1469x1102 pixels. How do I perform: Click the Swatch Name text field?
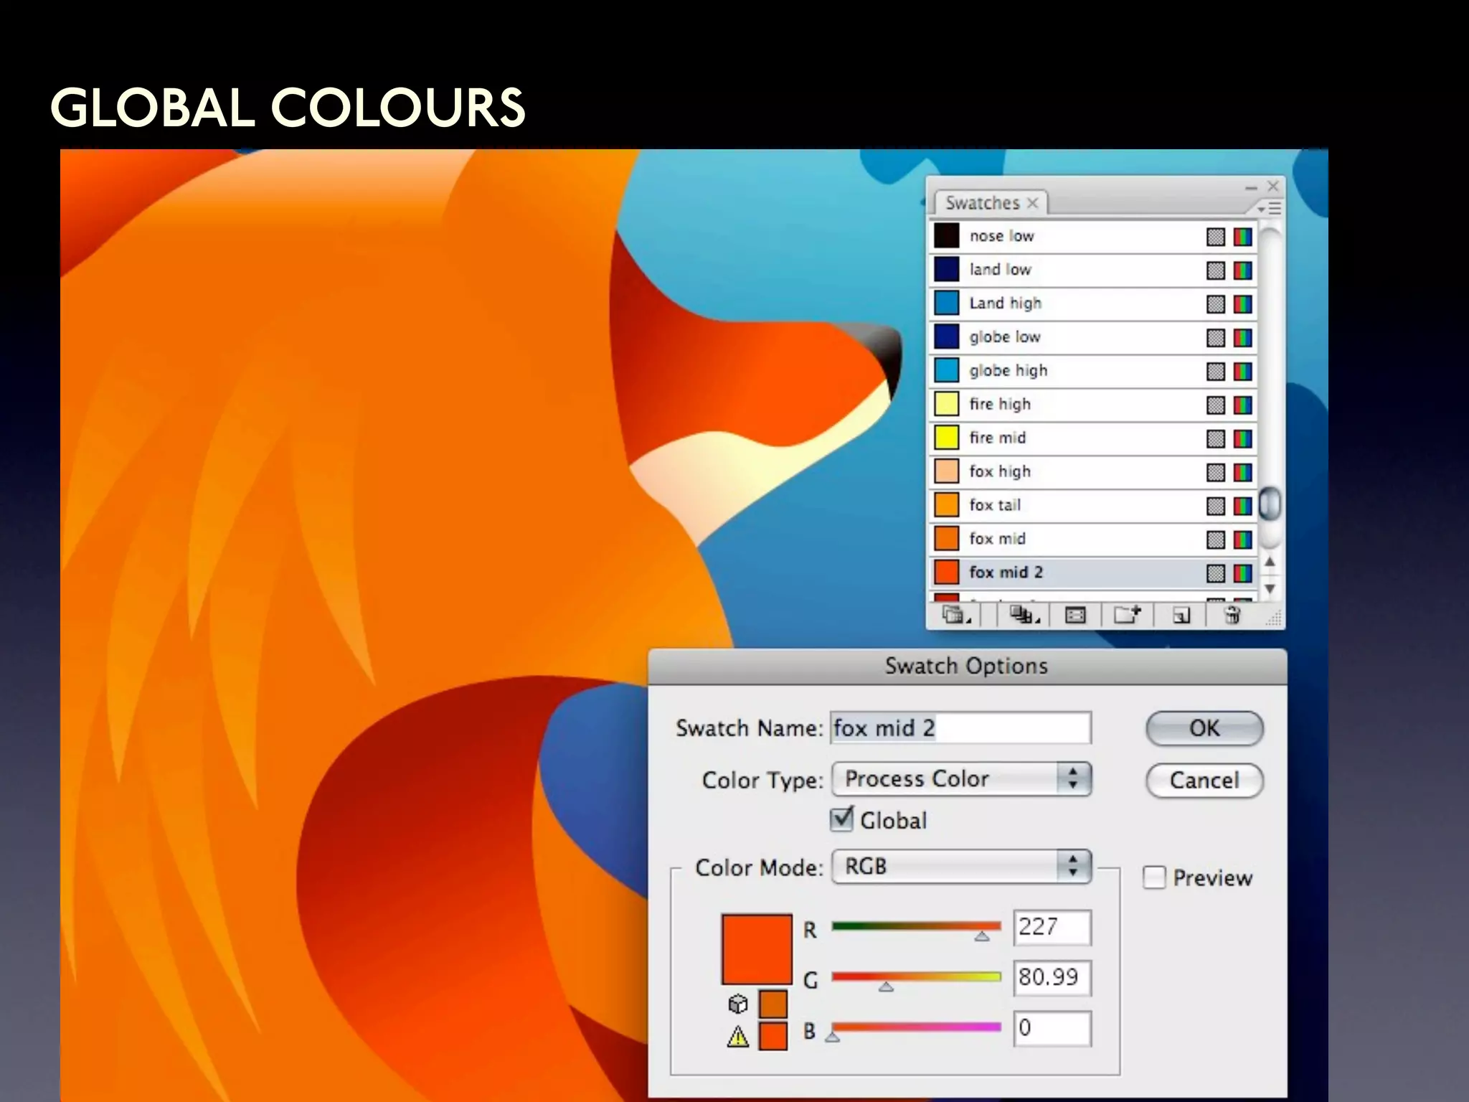[x=961, y=728]
